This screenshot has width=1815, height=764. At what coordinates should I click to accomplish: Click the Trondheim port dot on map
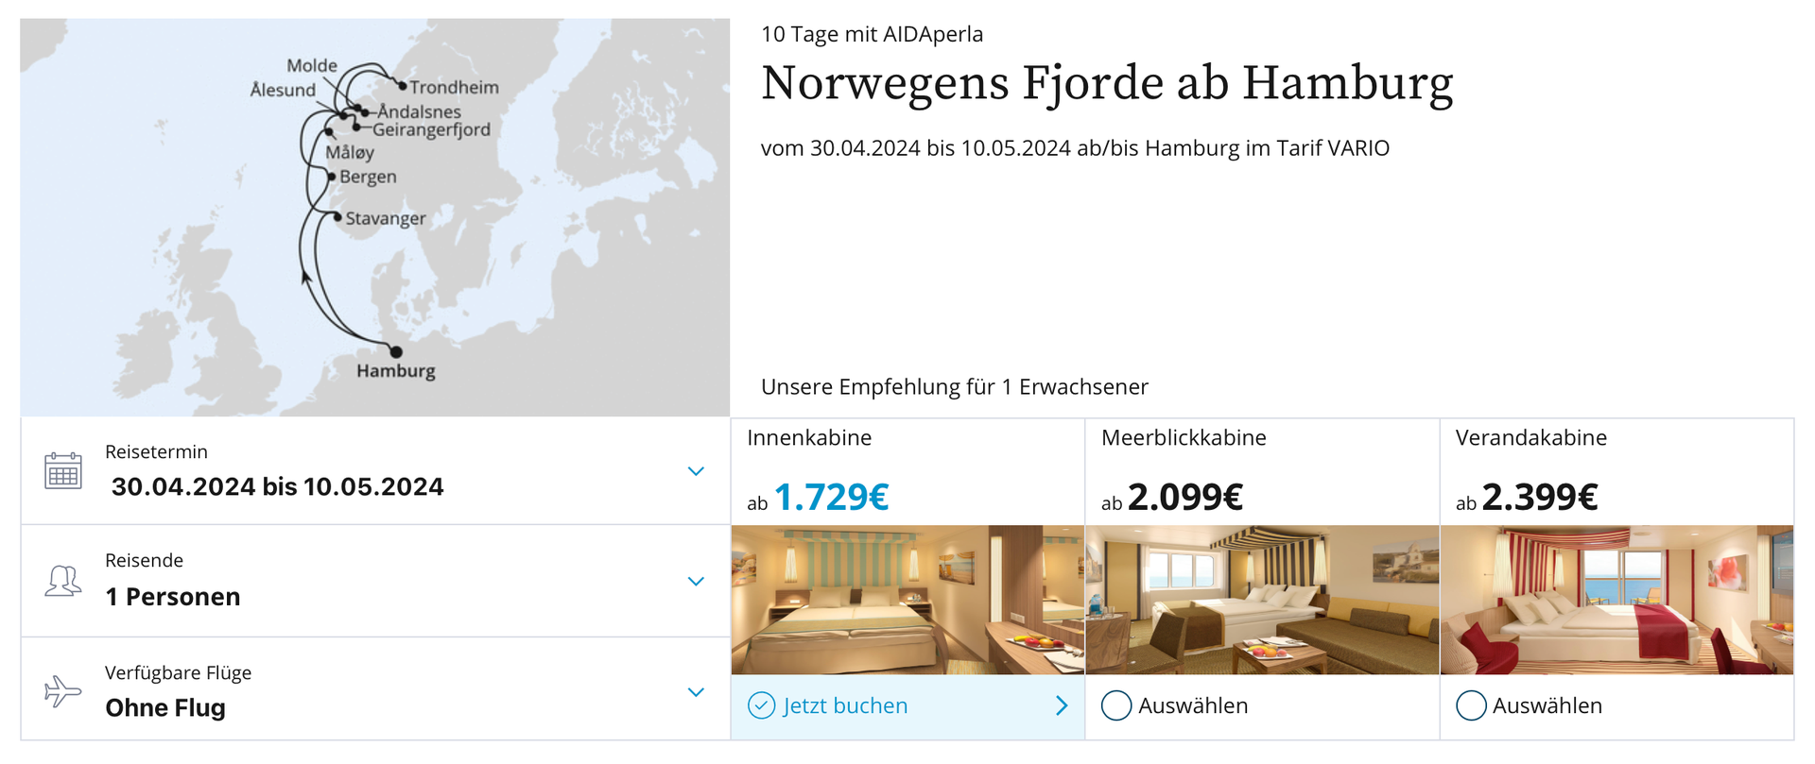402,86
